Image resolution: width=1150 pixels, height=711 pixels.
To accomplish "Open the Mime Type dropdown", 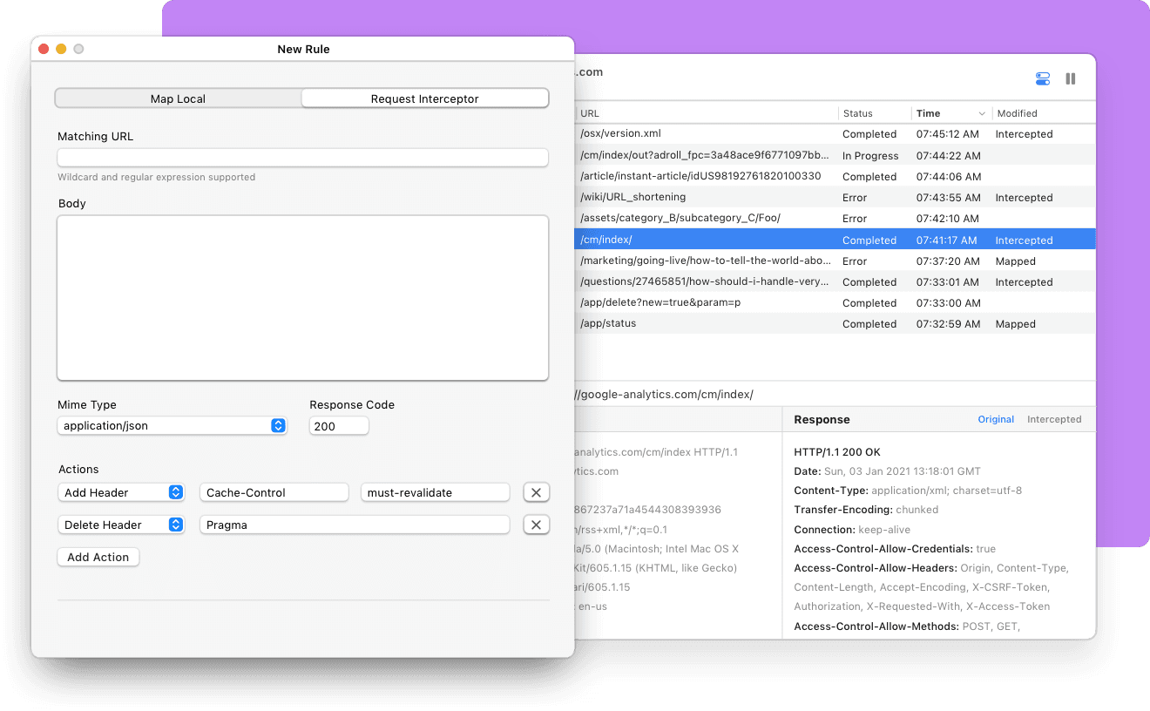I will 172,426.
